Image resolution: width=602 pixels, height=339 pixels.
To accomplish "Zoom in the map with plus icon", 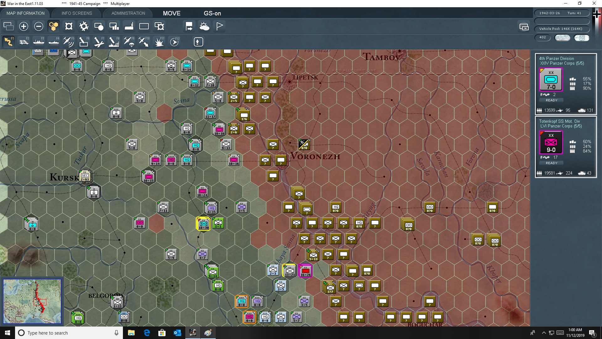I will (24, 26).
